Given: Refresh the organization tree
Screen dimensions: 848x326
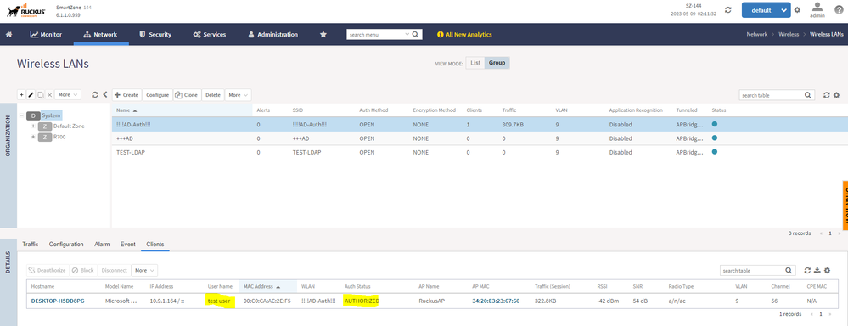Looking at the screenshot, I should (94, 94).
